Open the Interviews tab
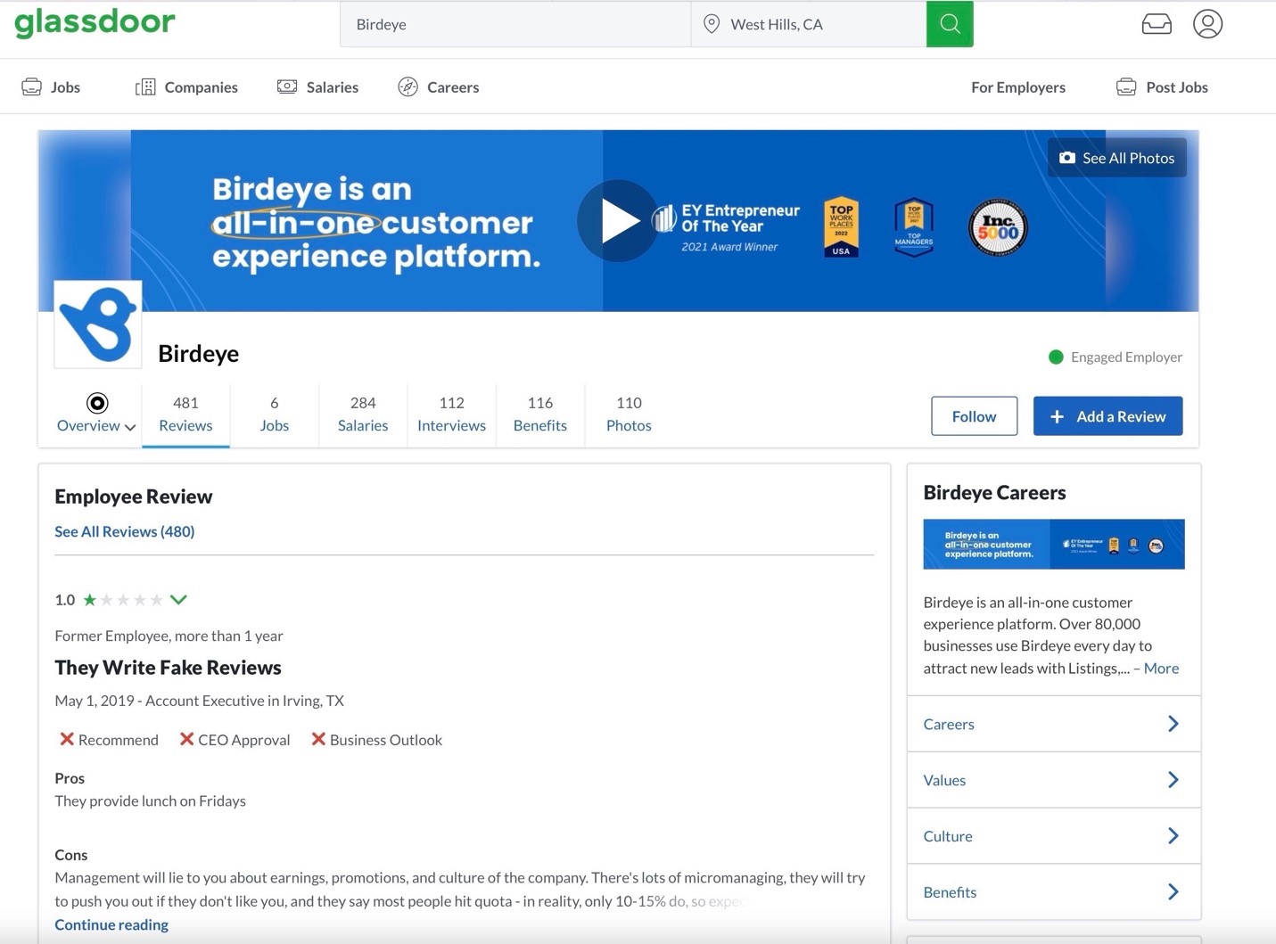Screen dimensions: 1276x944 click(x=451, y=415)
